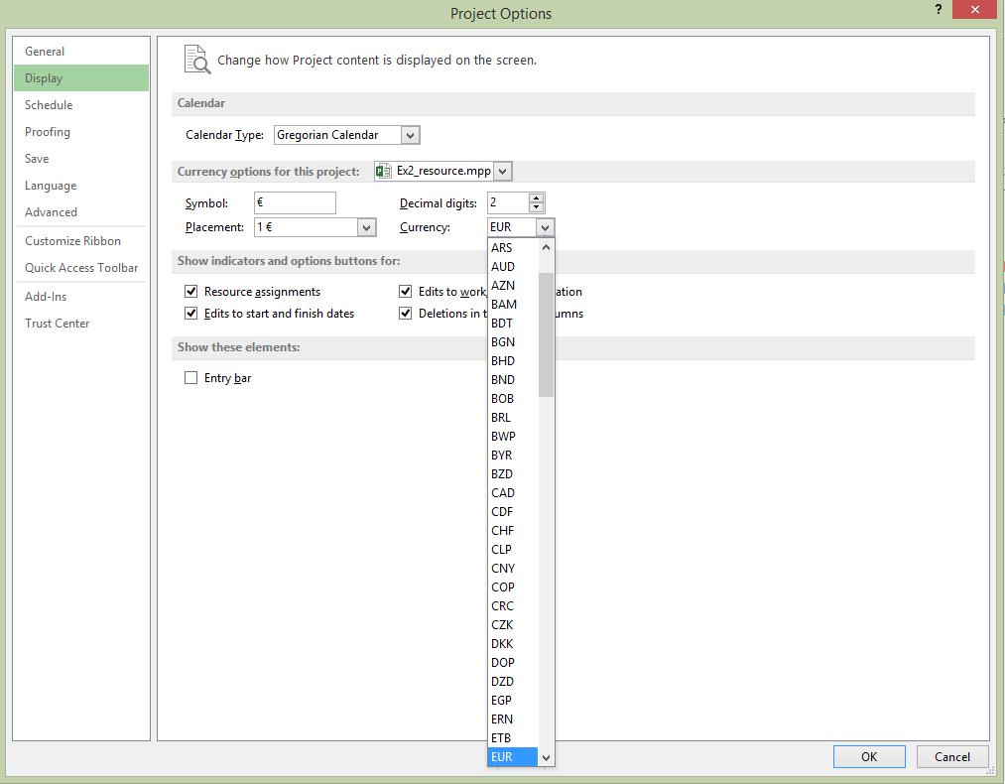The width and height of the screenshot is (1005, 784).
Task: Open the Proofing options
Action: tap(81, 132)
